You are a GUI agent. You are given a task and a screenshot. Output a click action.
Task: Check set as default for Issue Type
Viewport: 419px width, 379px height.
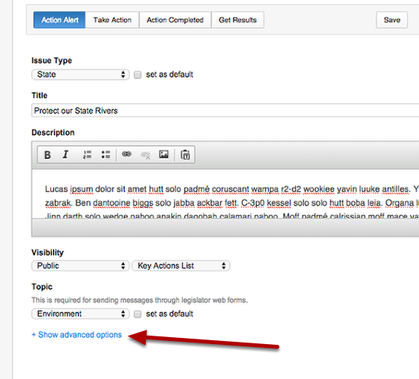137,74
